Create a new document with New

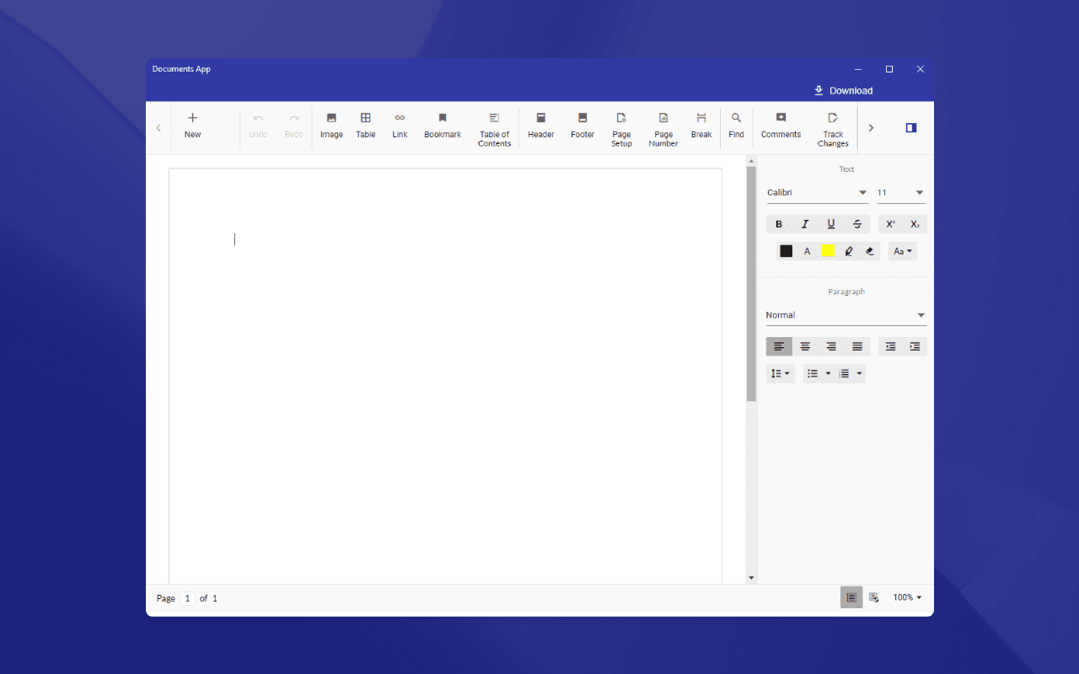(192, 126)
